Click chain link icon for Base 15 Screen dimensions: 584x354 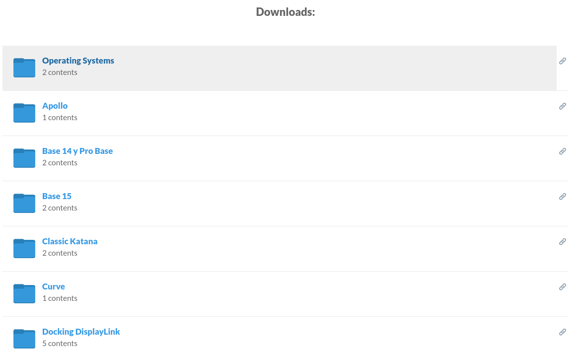[563, 197]
